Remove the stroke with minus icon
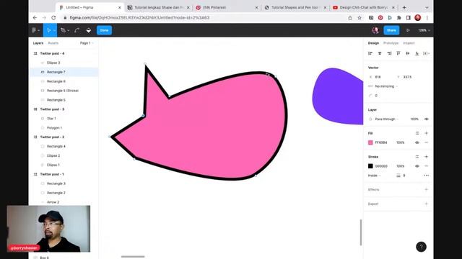 (427, 166)
